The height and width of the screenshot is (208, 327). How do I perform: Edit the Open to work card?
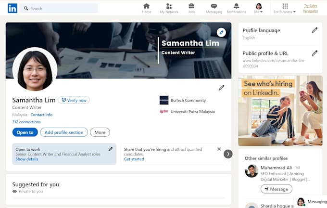111,149
